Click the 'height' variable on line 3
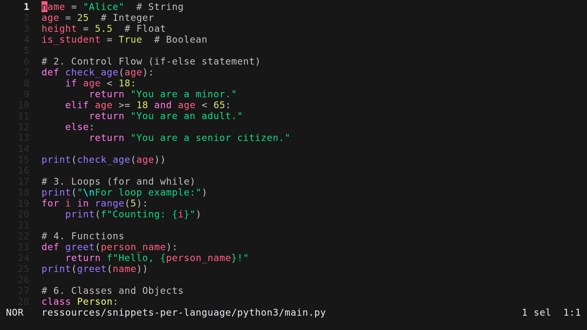This screenshot has width=587, height=330. click(59, 29)
